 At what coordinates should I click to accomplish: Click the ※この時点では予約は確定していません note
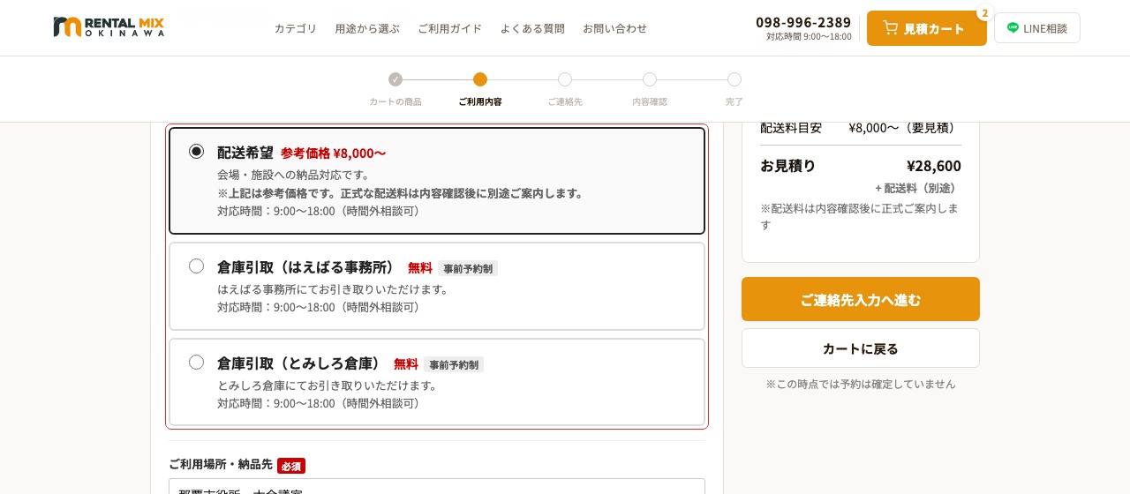(861, 384)
